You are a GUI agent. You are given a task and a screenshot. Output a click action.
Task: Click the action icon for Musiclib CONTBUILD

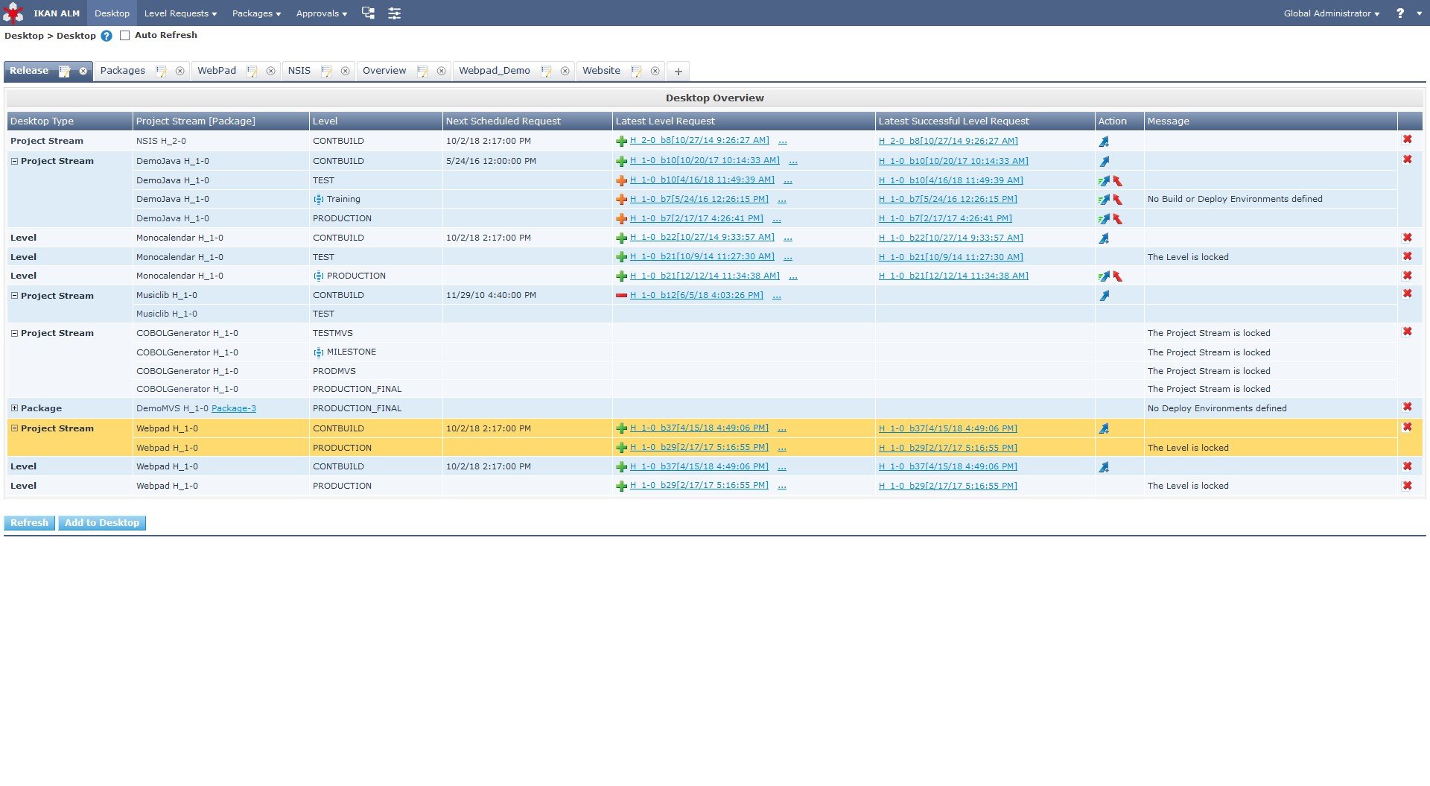click(x=1104, y=295)
